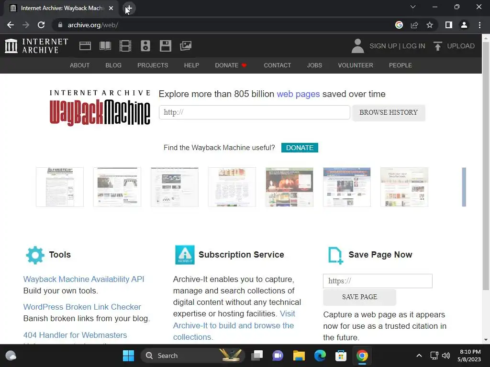This screenshot has height=367, width=490.
Task: Bookmark this page with star icon
Action: tap(430, 25)
